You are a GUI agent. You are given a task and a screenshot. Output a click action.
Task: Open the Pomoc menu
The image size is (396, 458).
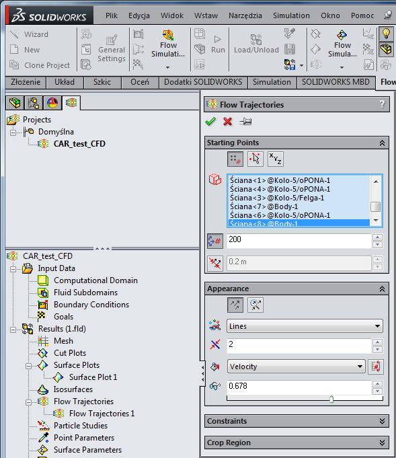tap(362, 15)
